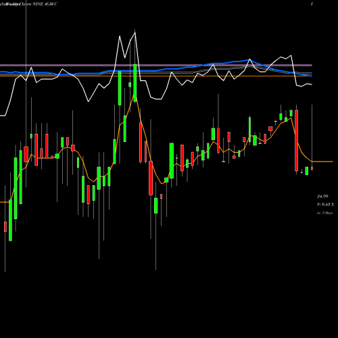338x338 pixels.
Task: Click the 'NYSE AGM-C' chart title text
Action: [x=45, y=4]
